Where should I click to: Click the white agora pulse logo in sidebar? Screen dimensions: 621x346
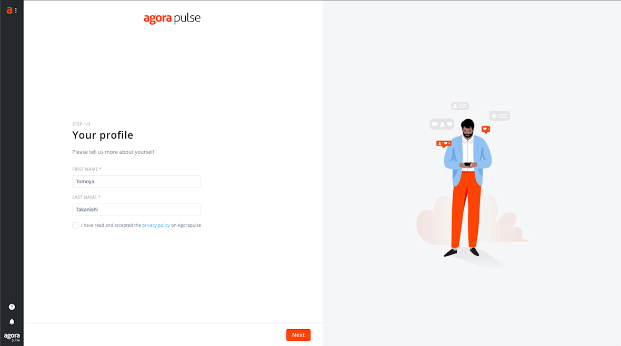point(12,337)
